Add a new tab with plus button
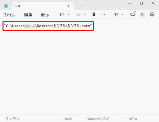Image resolution: width=159 pixels, height=122 pixels. pyautogui.click(x=80, y=6)
